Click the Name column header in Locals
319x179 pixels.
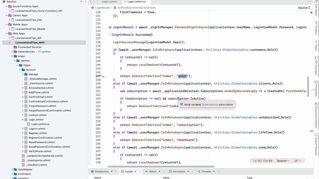(98, 178)
